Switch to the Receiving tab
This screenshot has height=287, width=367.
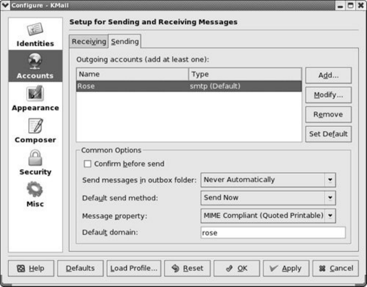[89, 41]
